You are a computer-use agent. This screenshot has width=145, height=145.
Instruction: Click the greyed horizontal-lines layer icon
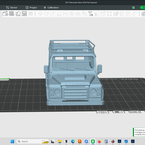point(31,14)
